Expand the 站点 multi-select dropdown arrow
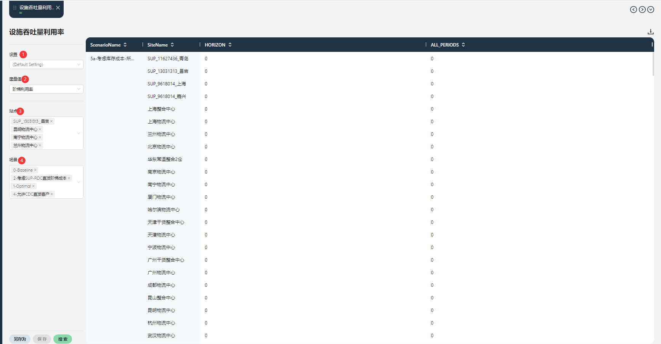The height and width of the screenshot is (344, 661). coord(79,133)
